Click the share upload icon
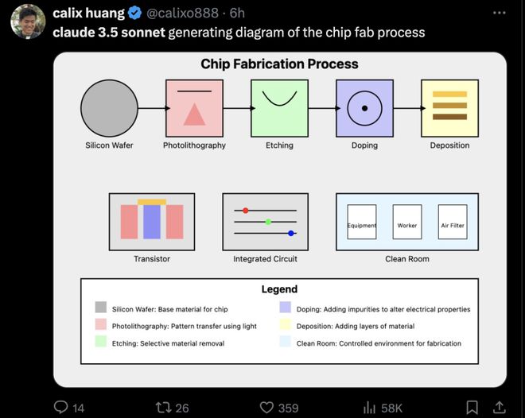 pos(499,408)
